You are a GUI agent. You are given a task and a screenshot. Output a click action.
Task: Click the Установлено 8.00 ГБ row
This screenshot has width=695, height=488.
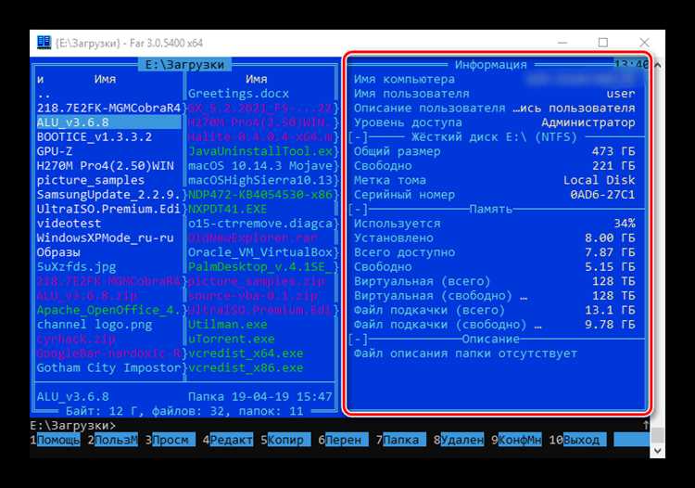(495, 238)
